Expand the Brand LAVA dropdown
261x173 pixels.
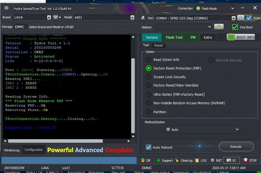pyautogui.click(x=49, y=18)
